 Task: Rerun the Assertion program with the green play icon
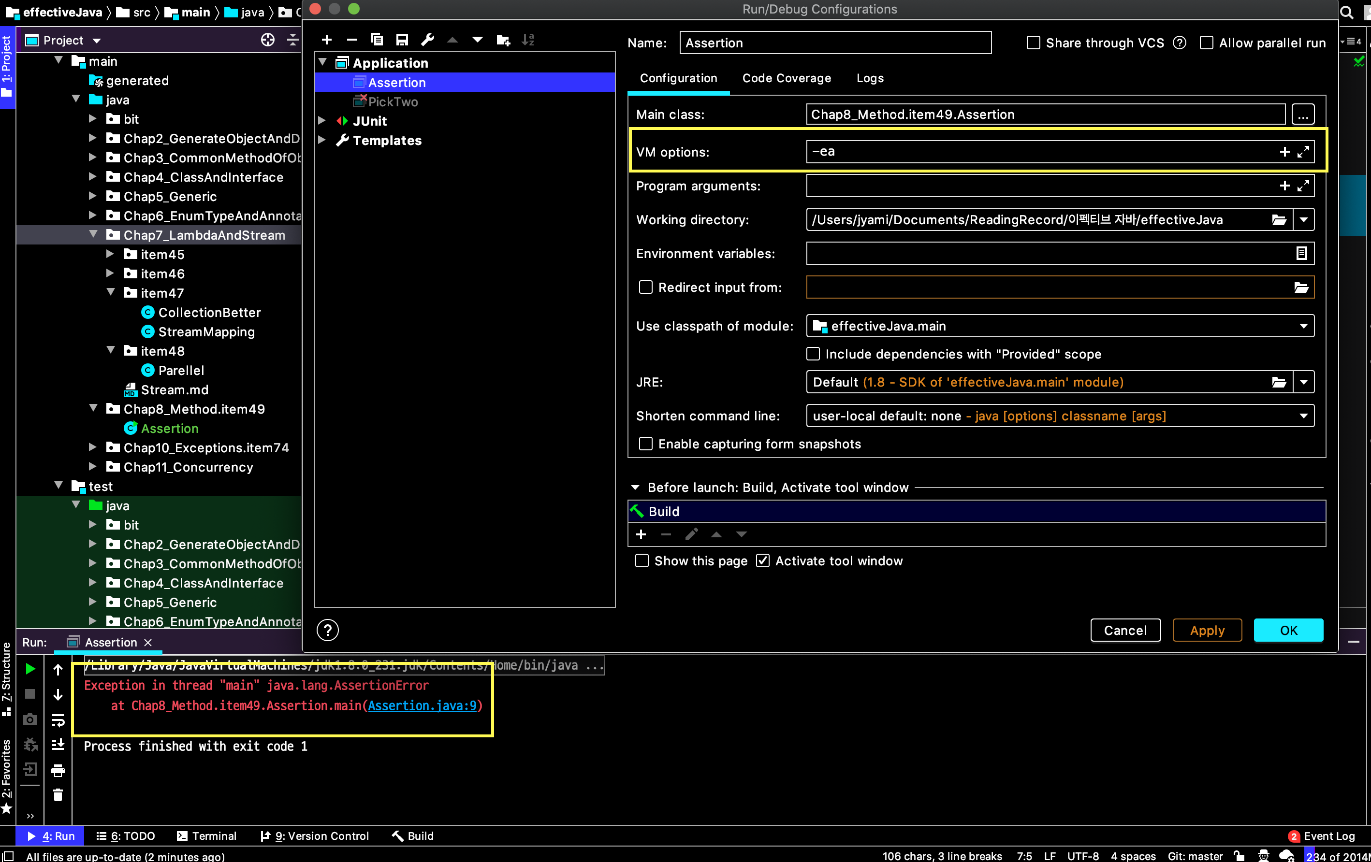(x=30, y=669)
